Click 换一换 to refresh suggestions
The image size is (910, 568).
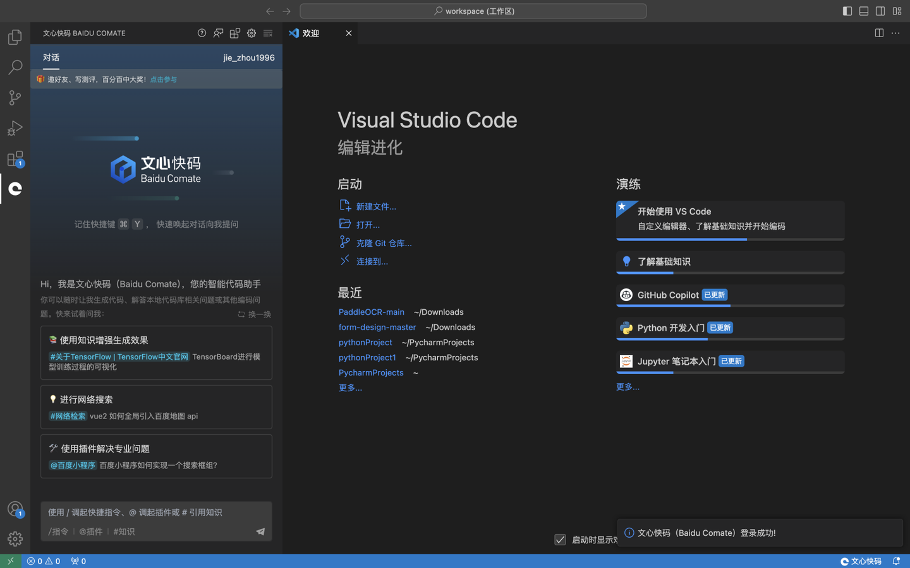(x=255, y=314)
